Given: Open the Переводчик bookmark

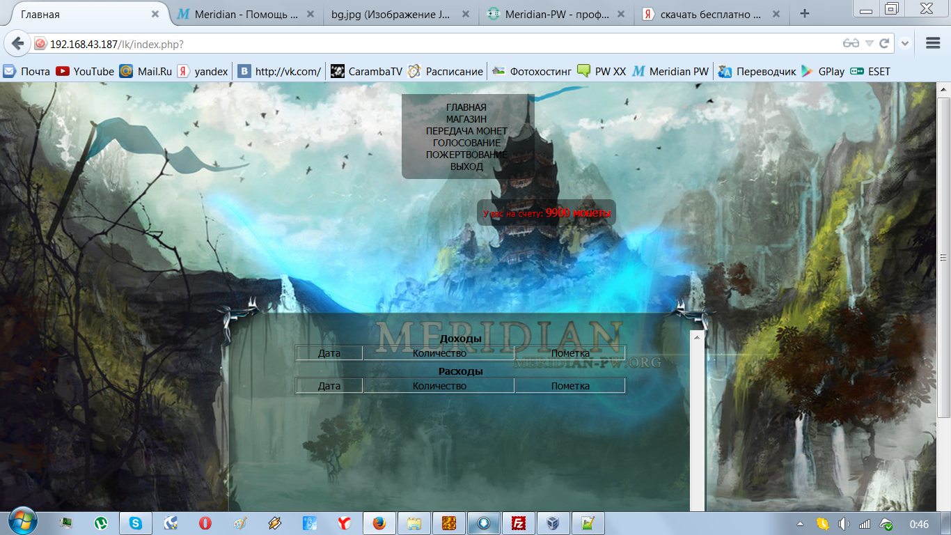Looking at the screenshot, I should [757, 71].
